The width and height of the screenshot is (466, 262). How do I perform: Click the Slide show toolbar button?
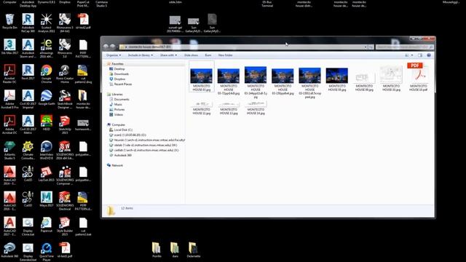[191, 55]
